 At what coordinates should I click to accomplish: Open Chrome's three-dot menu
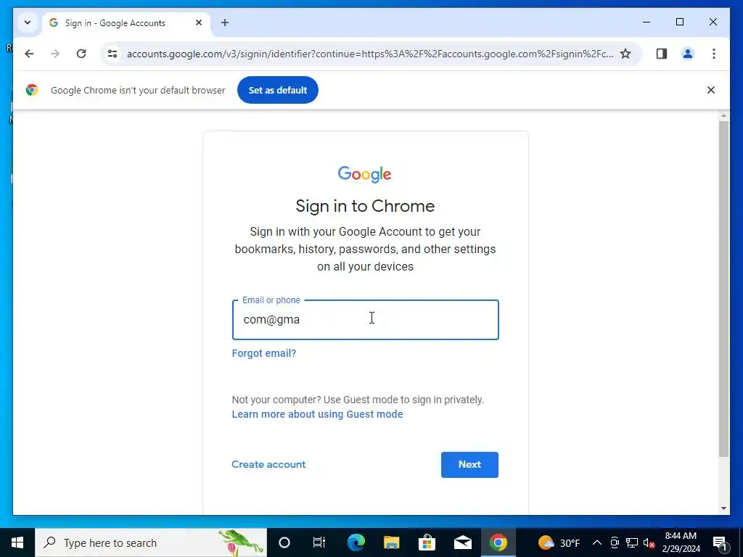click(x=714, y=54)
